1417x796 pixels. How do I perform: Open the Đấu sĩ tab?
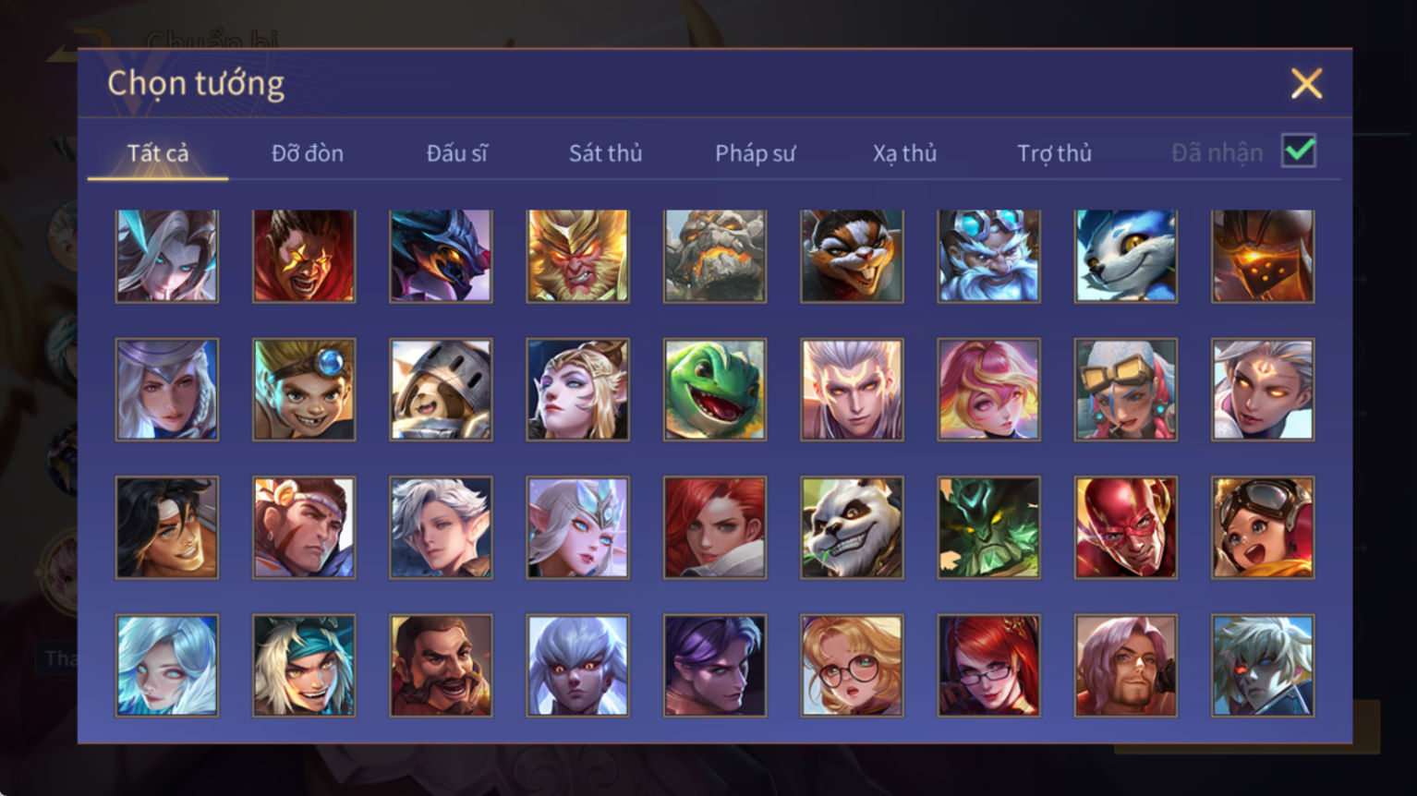(x=456, y=153)
